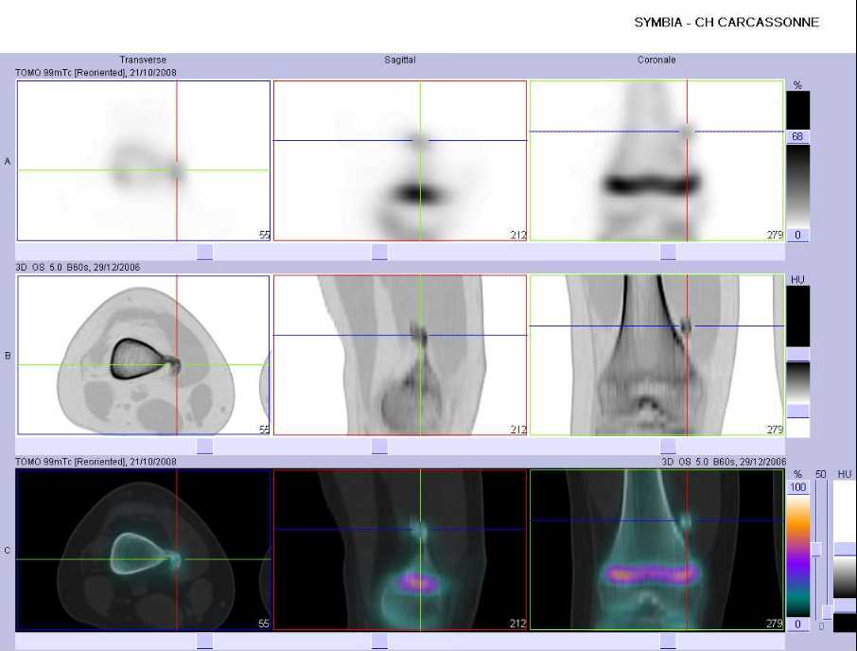Click the row label C

pos(8,551)
